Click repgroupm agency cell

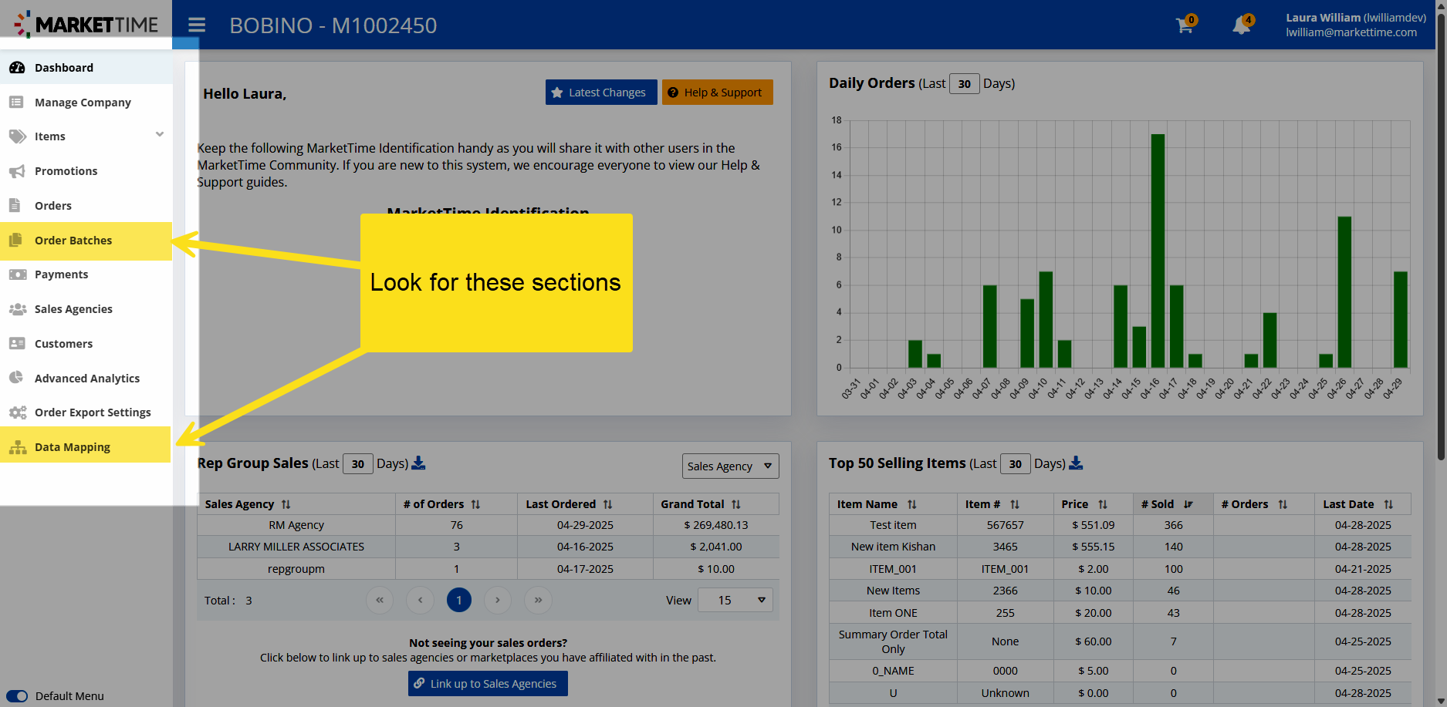(x=296, y=569)
